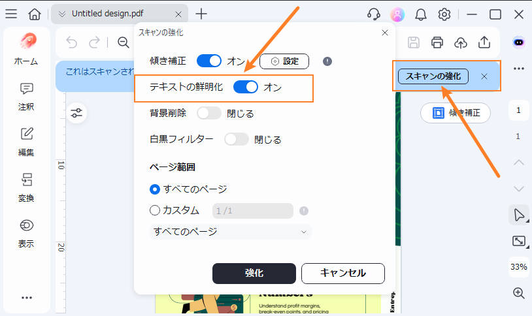
Task: Toggle the テキストの鮮明化 switch
Action: tap(246, 87)
